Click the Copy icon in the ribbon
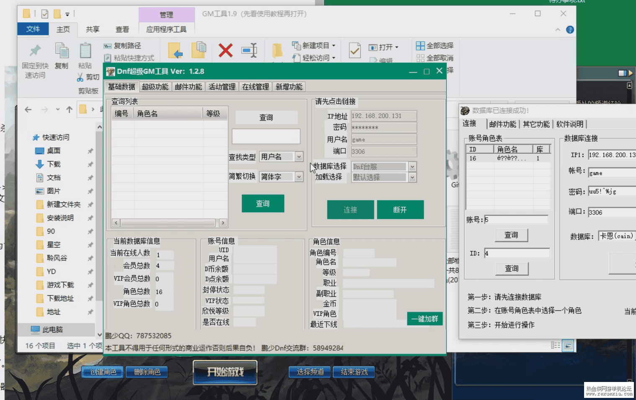 [x=62, y=51]
